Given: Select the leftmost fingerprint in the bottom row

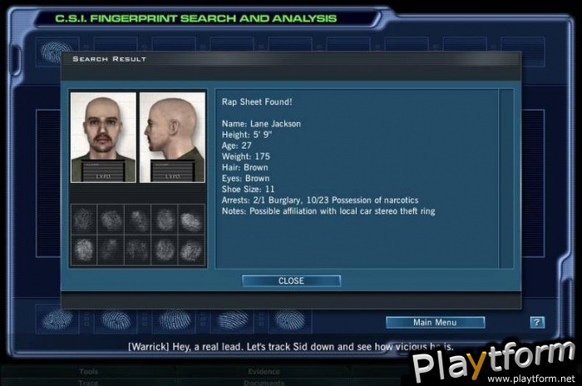Looking at the screenshot, I should [57, 319].
